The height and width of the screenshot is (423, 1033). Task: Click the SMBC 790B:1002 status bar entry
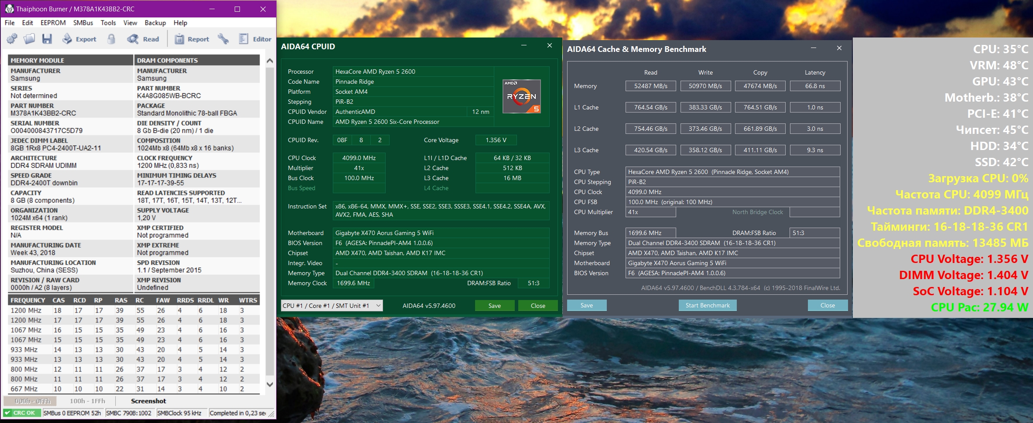129,413
